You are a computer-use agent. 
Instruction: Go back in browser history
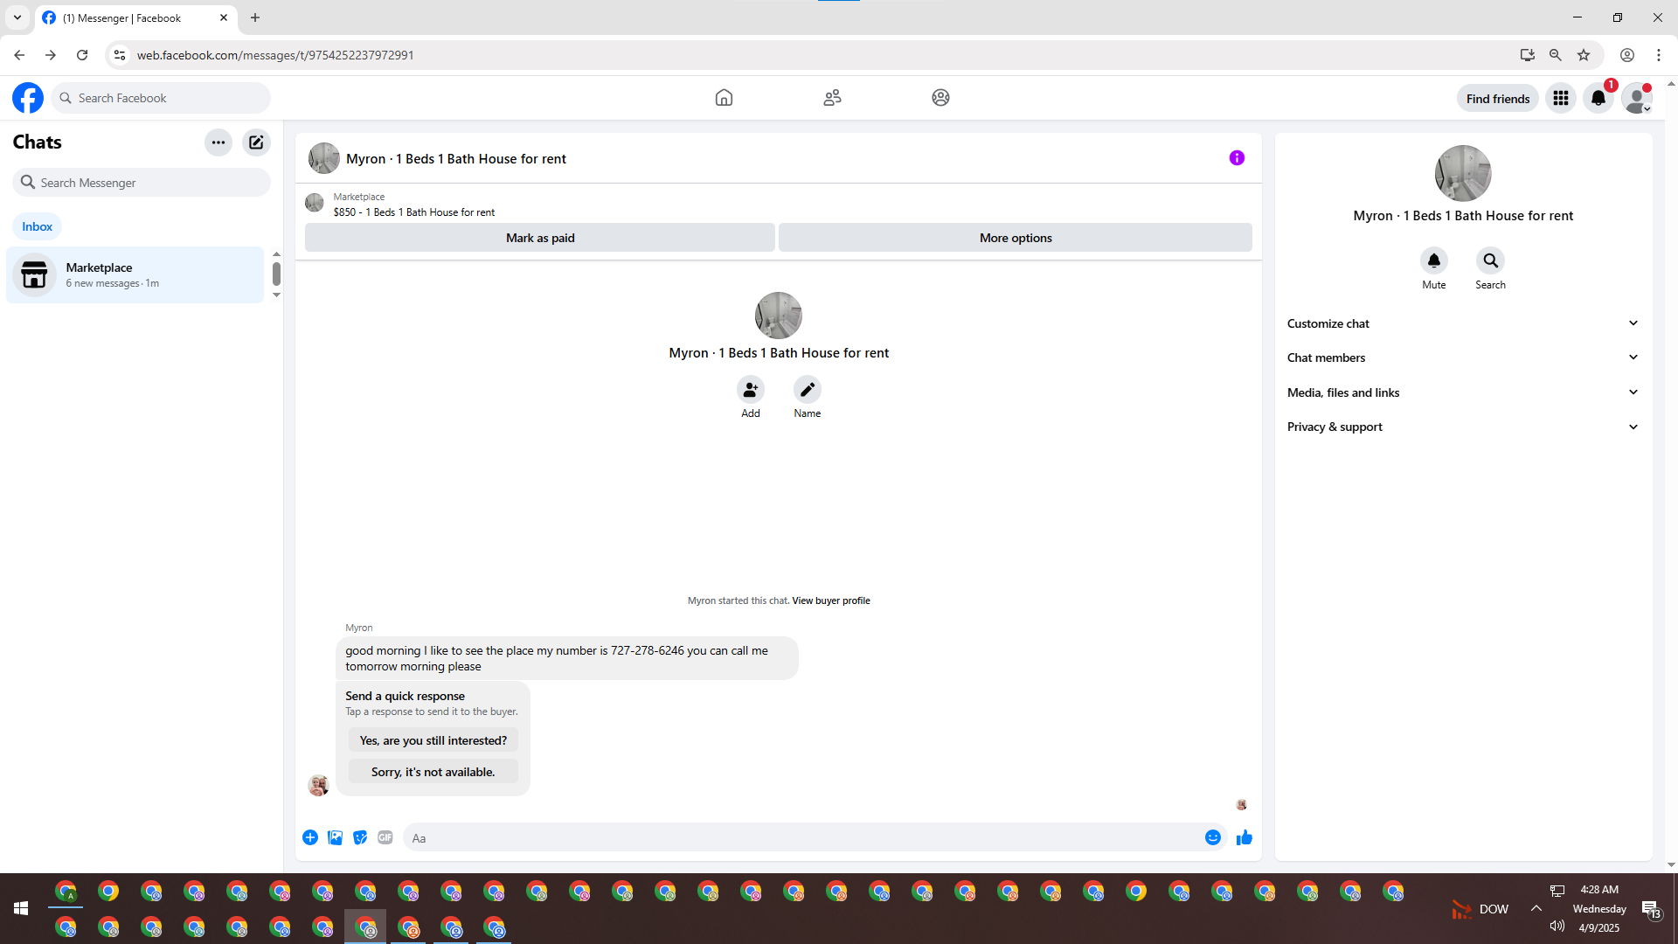19,55
